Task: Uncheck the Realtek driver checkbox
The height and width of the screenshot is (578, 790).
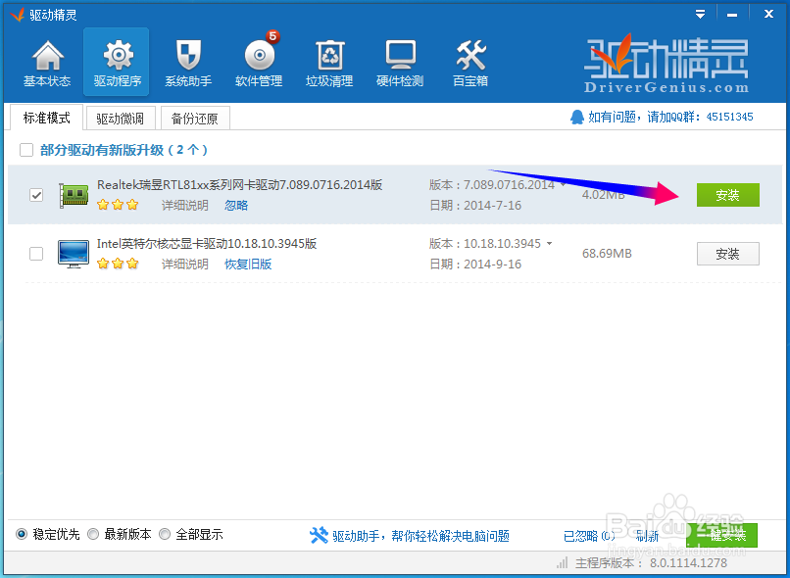Action: [x=36, y=194]
